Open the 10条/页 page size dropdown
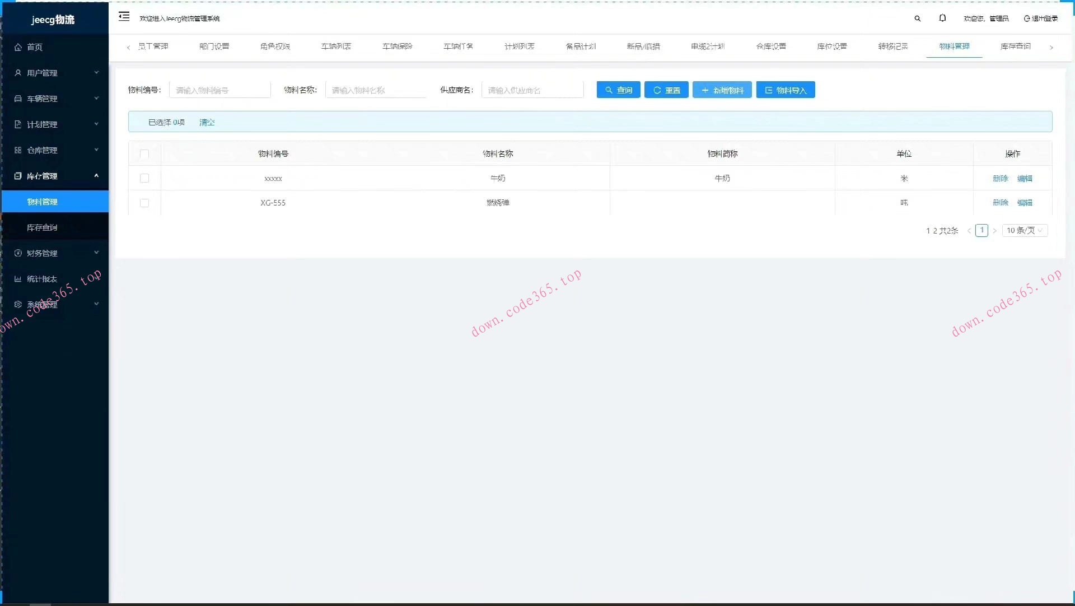The height and width of the screenshot is (606, 1075). 1024,230
